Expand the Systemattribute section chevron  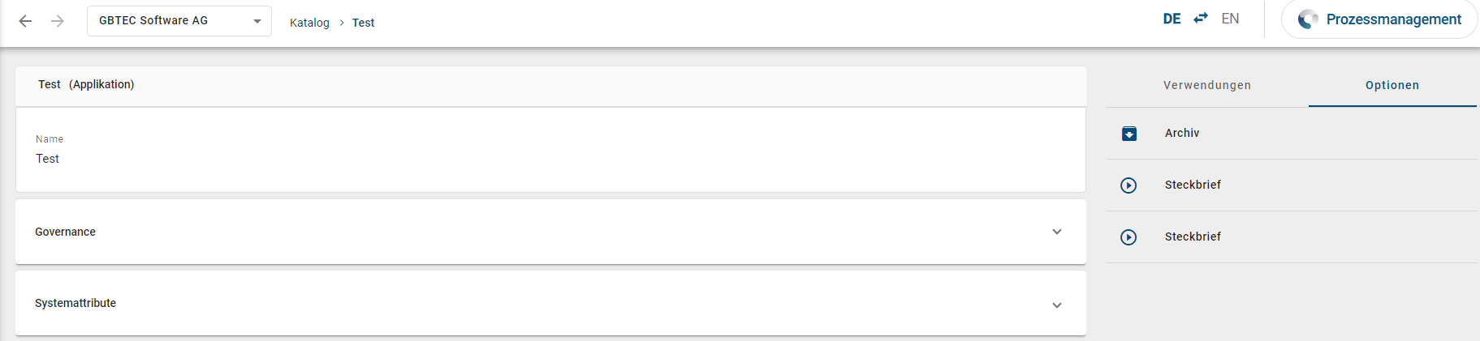click(1057, 305)
